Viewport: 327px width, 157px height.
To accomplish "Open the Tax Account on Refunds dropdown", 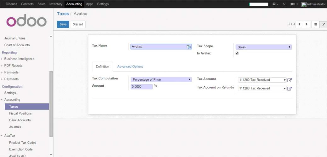I will point(262,88).
